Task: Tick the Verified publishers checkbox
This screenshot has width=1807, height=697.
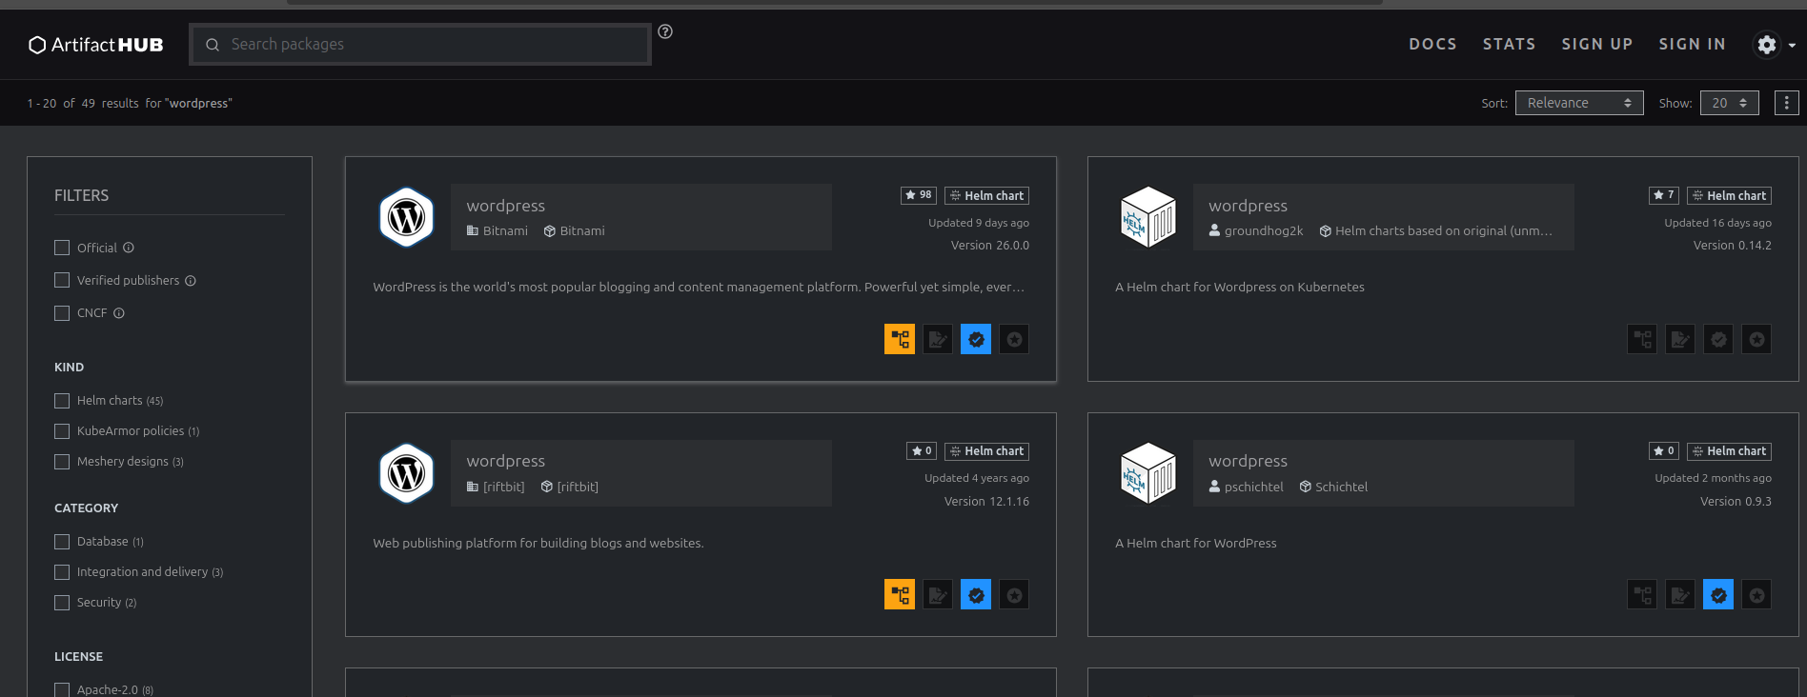Action: (62, 280)
